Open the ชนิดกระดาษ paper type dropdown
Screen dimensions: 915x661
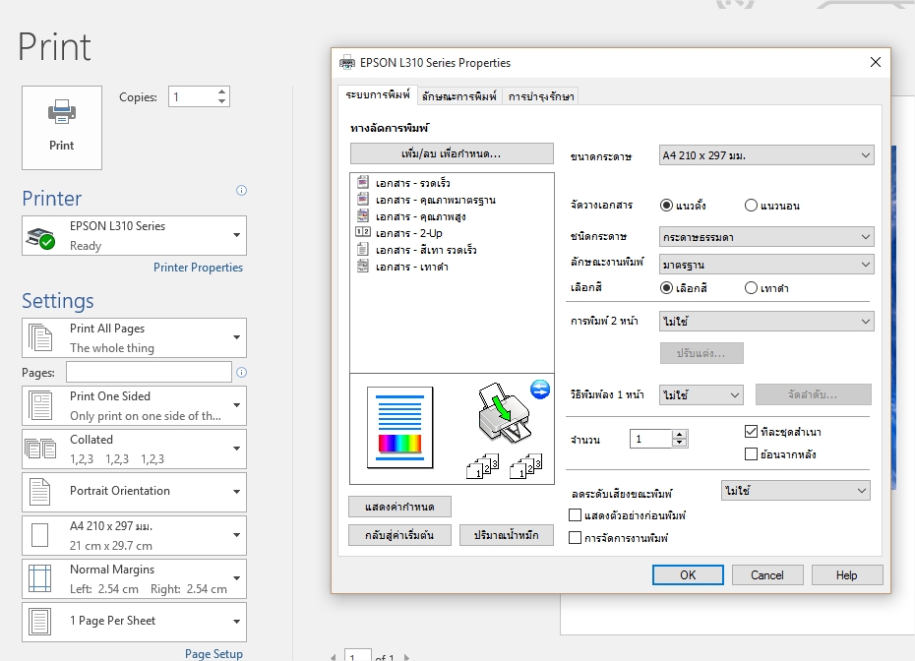[x=766, y=237]
